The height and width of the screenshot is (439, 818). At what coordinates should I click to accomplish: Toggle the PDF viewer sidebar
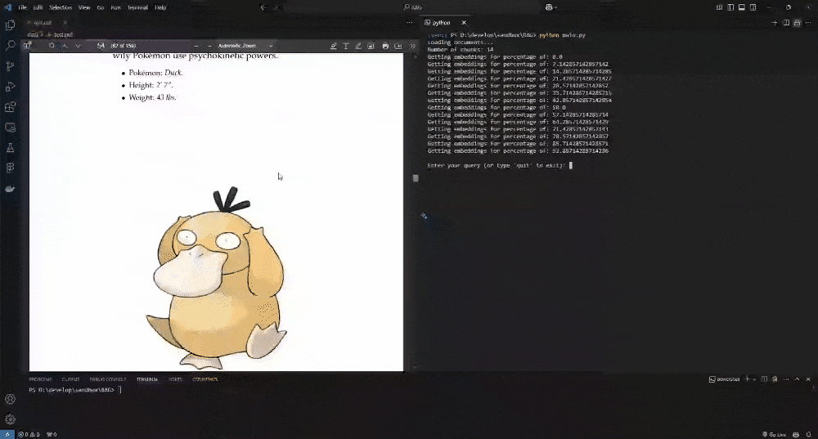click(x=28, y=45)
